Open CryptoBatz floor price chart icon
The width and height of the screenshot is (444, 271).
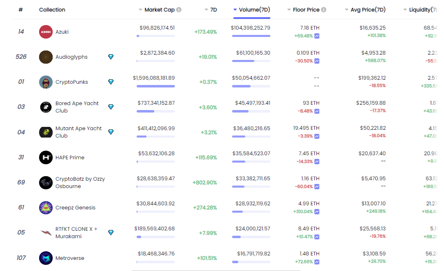(317, 187)
